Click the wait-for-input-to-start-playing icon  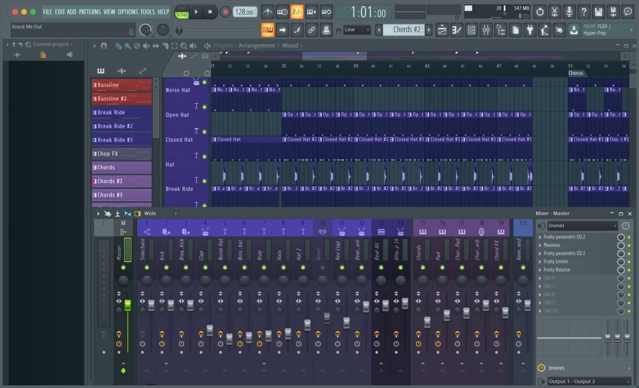pyautogui.click(x=282, y=12)
